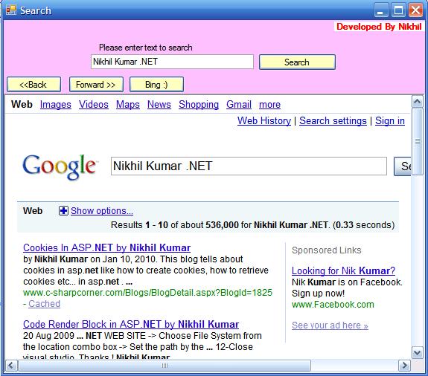Open 'Cookies In ASP.NET by Nikhil Kumar' result
Screen dimensions: 428x376
(106, 247)
